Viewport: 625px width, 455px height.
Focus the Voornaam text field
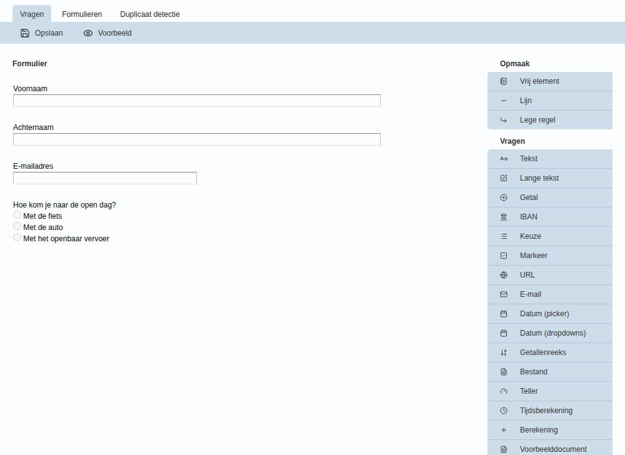coord(197,101)
